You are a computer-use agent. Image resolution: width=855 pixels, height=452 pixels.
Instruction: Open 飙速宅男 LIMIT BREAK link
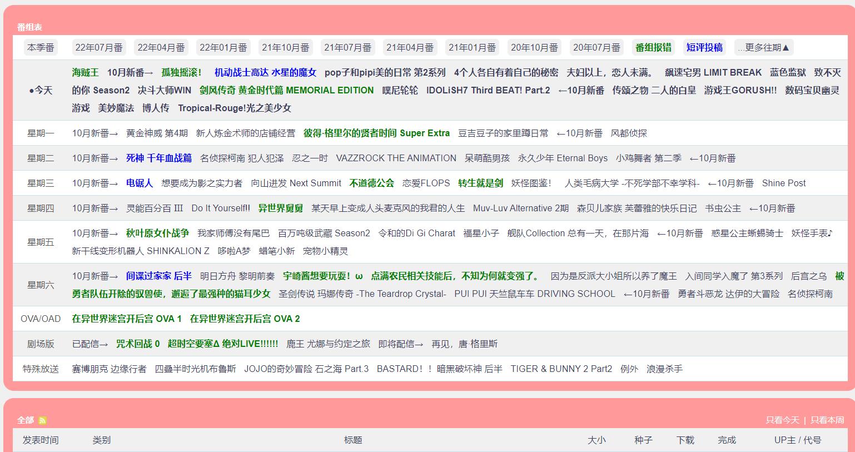pos(713,72)
